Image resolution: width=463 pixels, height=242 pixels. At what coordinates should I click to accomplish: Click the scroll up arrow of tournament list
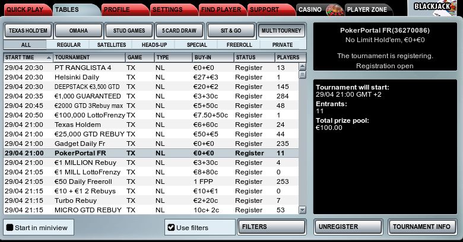(302, 66)
